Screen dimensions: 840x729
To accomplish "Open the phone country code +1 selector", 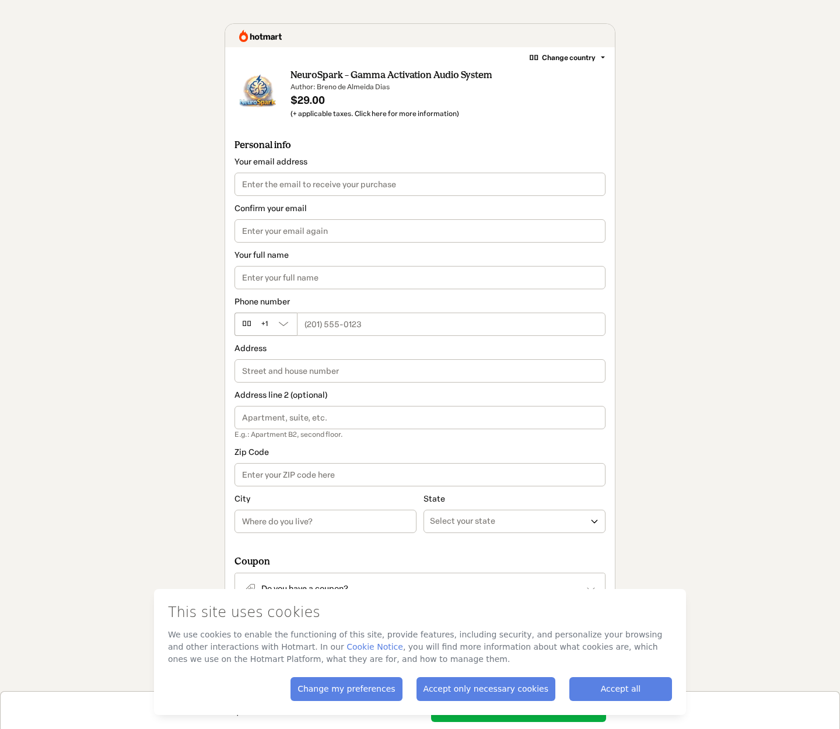I will pyautogui.click(x=266, y=324).
